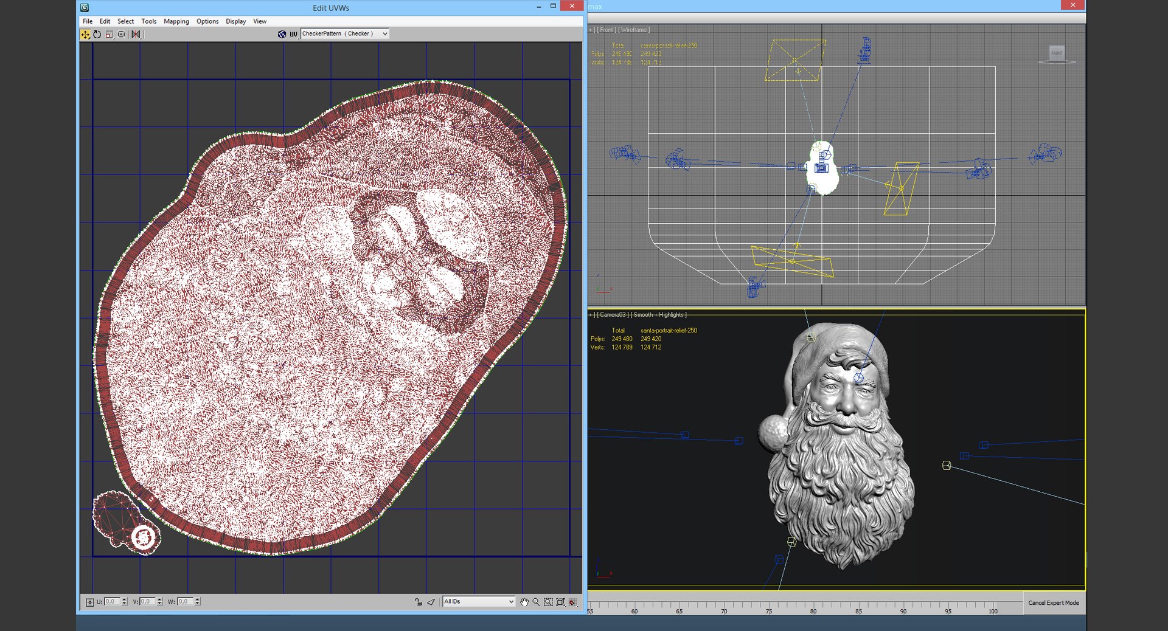The width and height of the screenshot is (1168, 631).
Task: Toggle the lock selection padlock icon
Action: coord(419,602)
